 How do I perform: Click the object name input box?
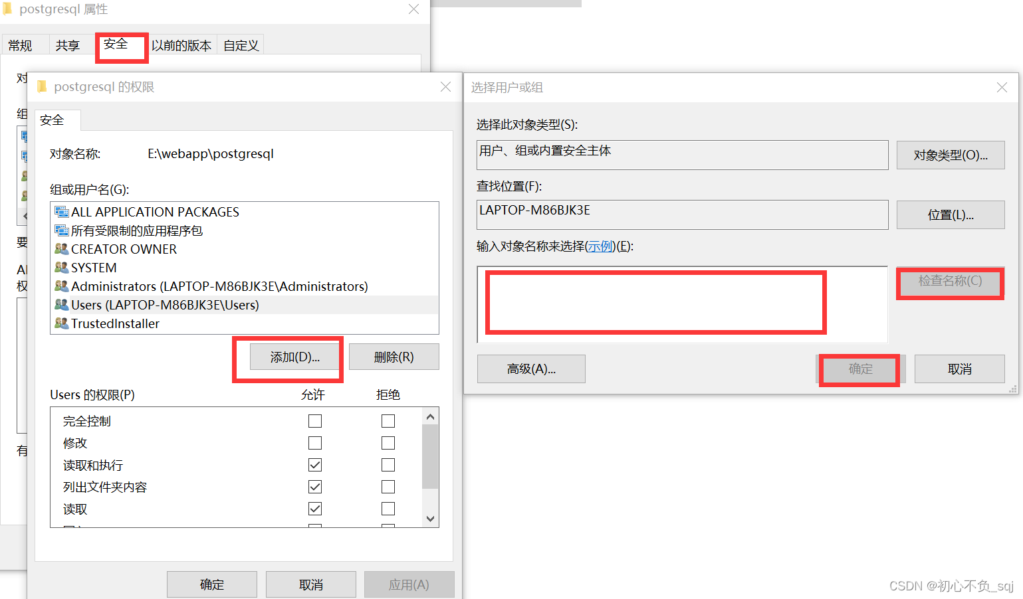683,305
